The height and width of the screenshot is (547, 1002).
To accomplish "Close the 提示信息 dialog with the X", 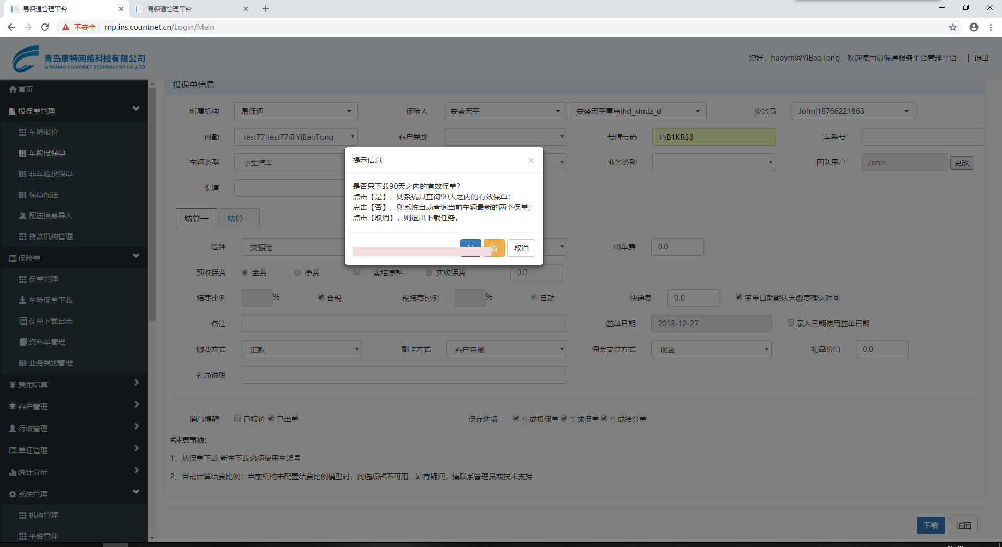I will coord(531,160).
